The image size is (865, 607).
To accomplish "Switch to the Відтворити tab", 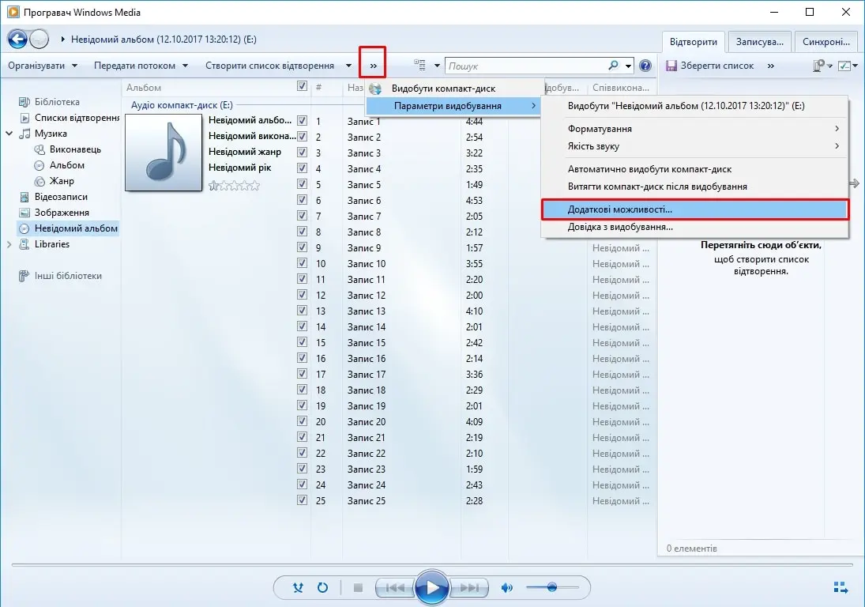I will tap(693, 42).
